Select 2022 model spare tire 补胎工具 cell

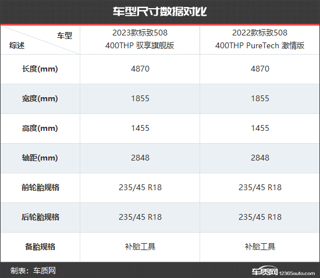pos(260,247)
